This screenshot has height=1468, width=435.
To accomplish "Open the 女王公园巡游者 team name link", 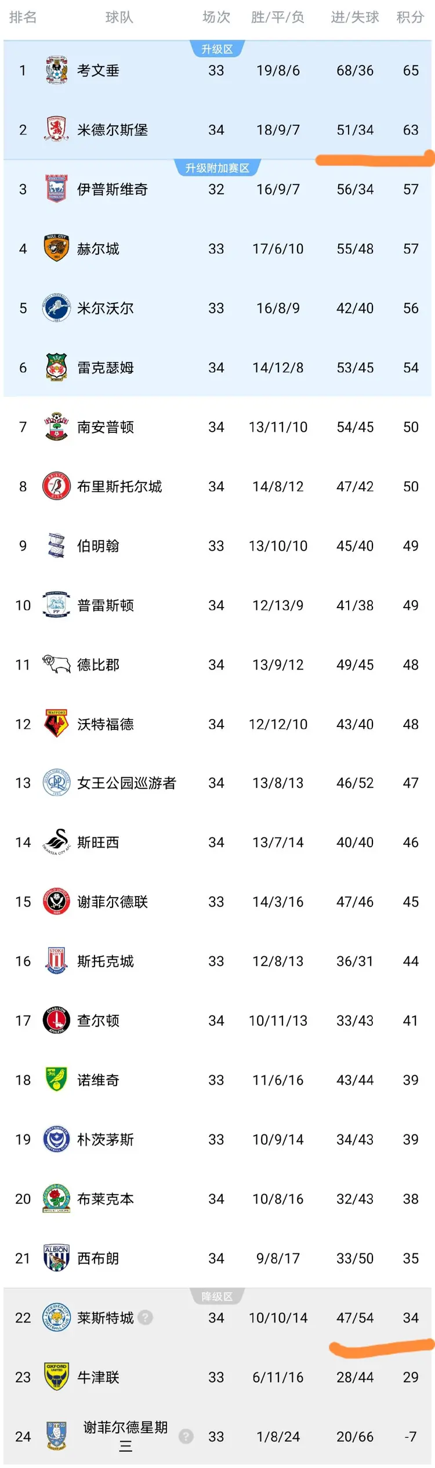I will (x=126, y=783).
